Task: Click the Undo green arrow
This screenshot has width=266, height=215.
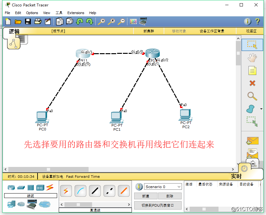Action: (79, 21)
